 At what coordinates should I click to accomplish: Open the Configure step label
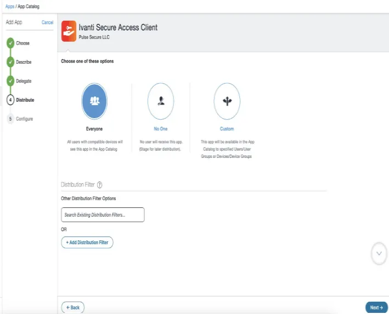click(x=24, y=119)
